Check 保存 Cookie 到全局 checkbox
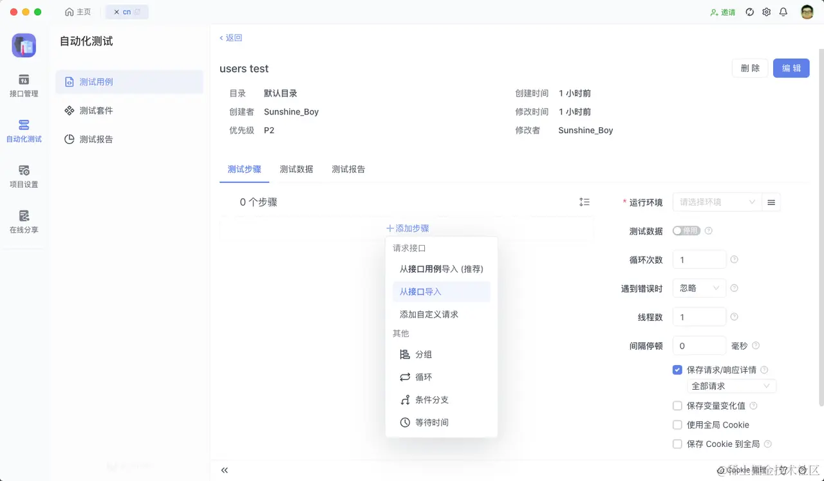This screenshot has height=481, width=824. (677, 444)
